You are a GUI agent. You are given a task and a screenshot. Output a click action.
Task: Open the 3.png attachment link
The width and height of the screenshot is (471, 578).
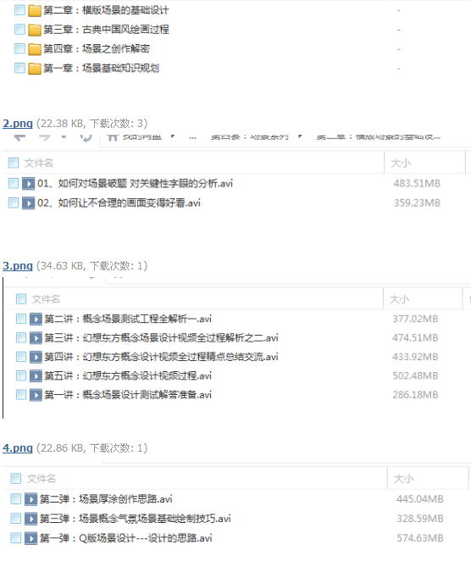[18, 265]
